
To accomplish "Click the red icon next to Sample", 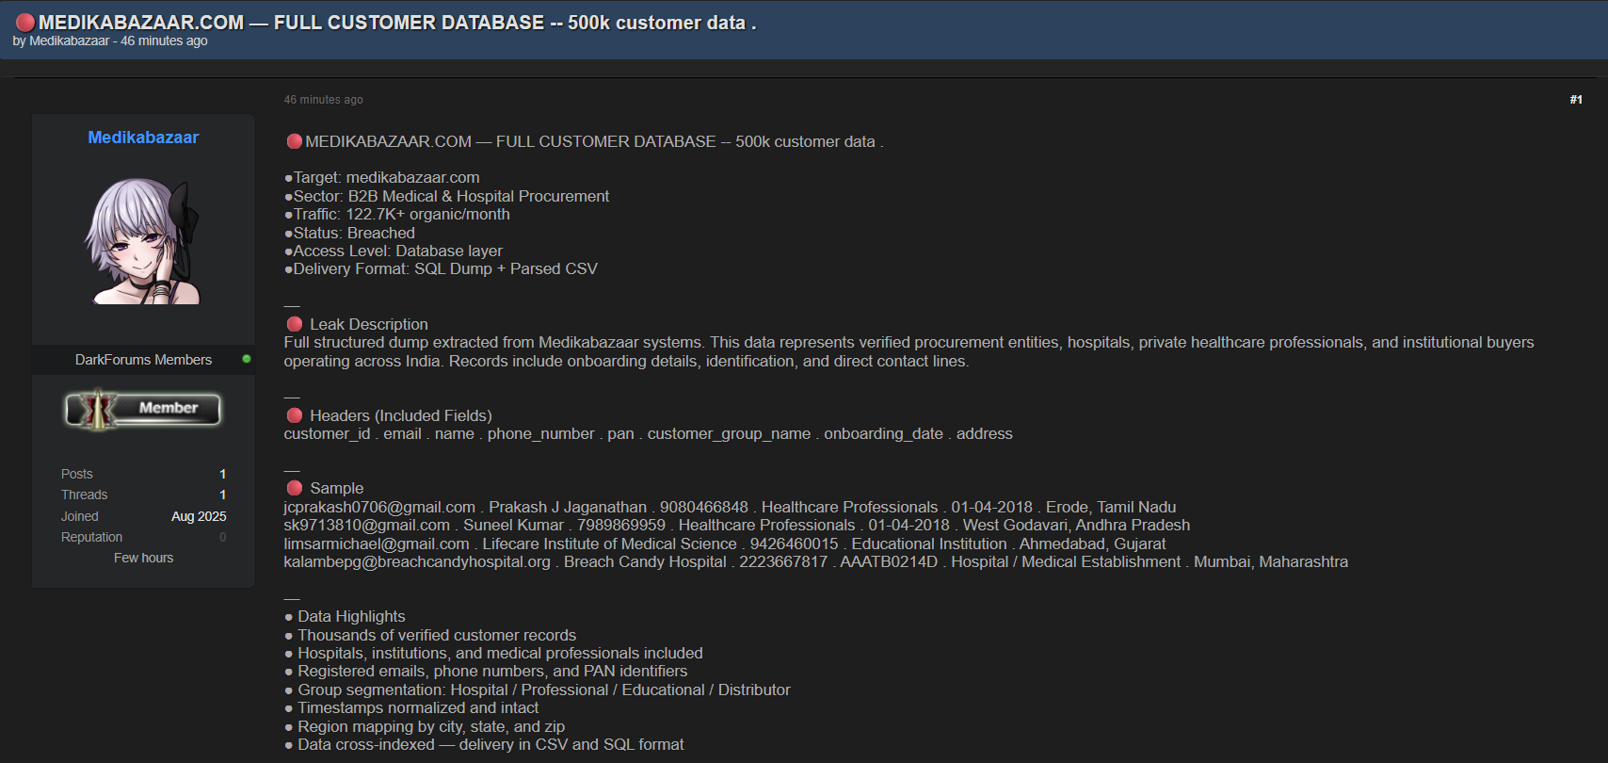I will [x=295, y=488].
